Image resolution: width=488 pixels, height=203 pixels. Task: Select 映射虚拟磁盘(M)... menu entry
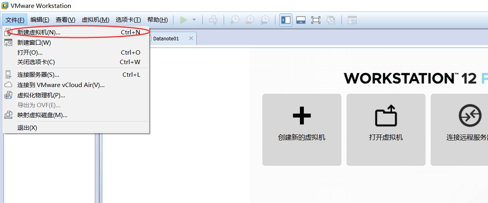coord(76,115)
